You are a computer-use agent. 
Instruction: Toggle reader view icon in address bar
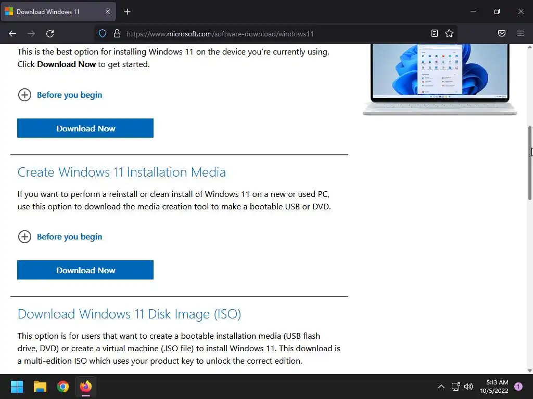(x=435, y=33)
